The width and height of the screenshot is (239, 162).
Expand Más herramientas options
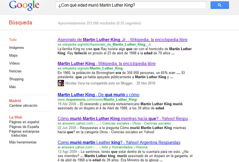pos(23,142)
